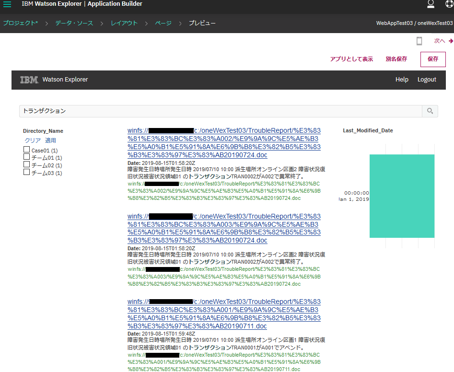Screen dimensions: 454x372
Task: Click 適用 under Directory_Name
Action: [50, 140]
